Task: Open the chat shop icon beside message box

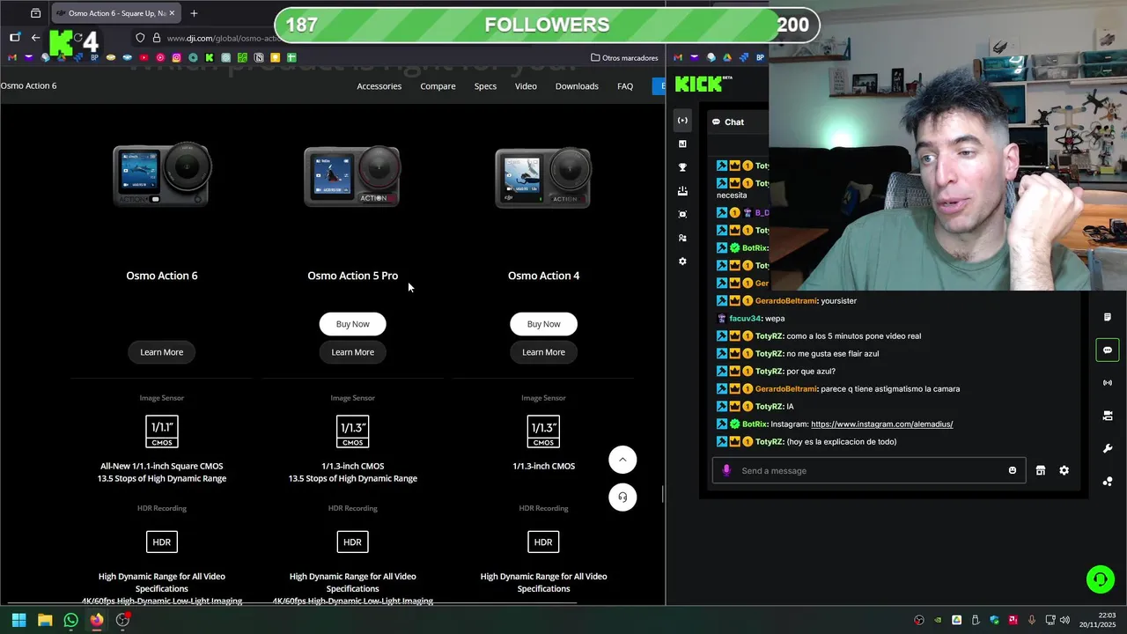Action: tap(1041, 470)
